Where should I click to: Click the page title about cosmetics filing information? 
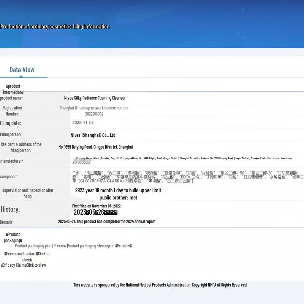(x=55, y=27)
